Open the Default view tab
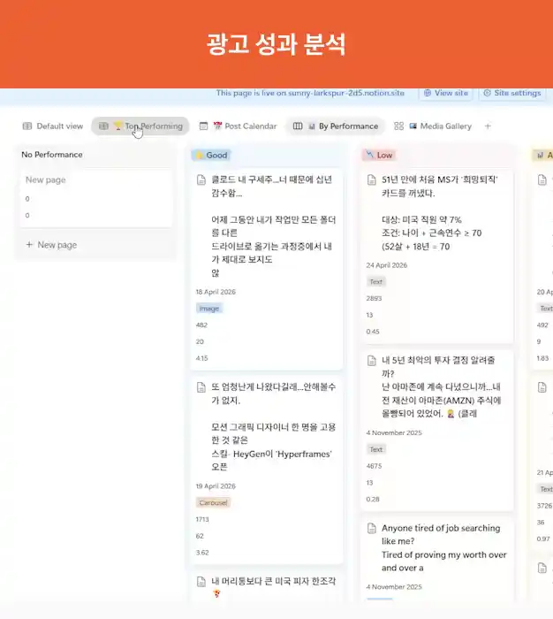 pyautogui.click(x=53, y=126)
